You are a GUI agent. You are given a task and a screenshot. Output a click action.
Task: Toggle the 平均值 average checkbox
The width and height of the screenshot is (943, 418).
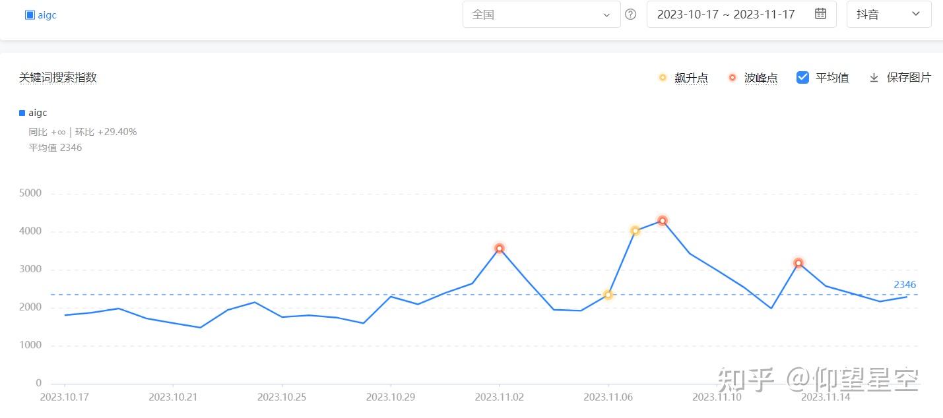802,78
